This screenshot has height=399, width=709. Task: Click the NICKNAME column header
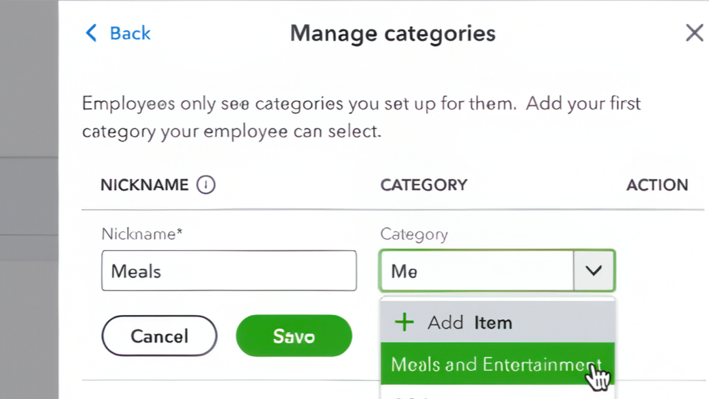point(144,185)
